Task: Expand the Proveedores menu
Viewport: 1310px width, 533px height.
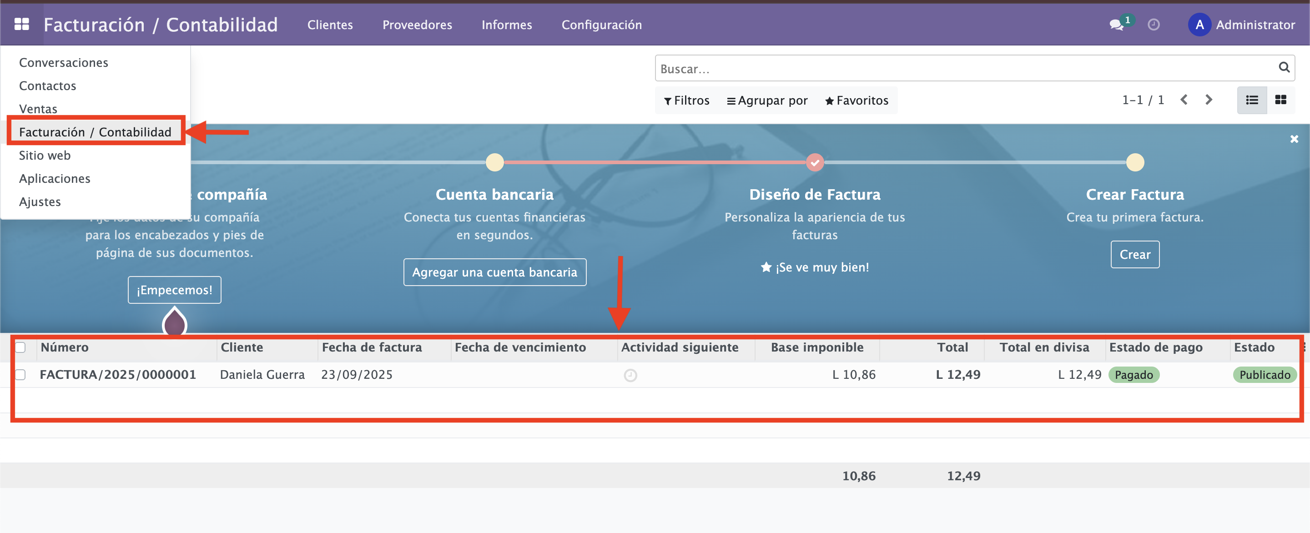Action: [x=417, y=25]
